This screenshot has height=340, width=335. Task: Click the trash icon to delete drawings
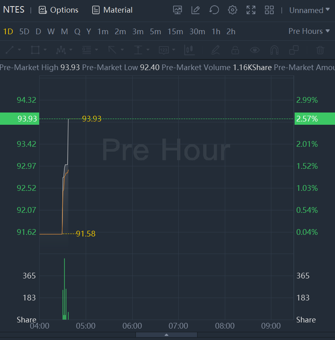(x=320, y=50)
